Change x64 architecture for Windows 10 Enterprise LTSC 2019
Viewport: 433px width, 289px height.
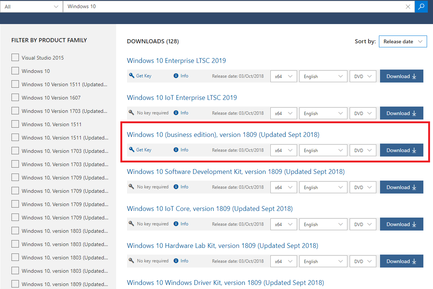click(x=284, y=76)
